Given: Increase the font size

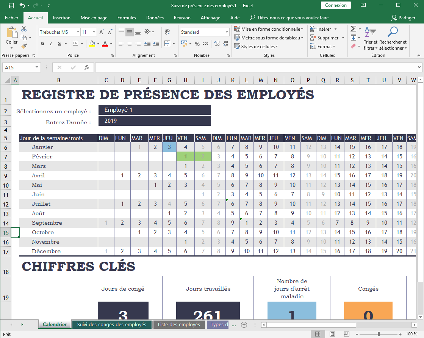Looking at the screenshot, I should click(102, 32).
